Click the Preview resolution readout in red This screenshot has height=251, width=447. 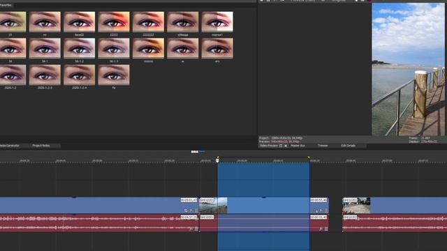coord(279,142)
